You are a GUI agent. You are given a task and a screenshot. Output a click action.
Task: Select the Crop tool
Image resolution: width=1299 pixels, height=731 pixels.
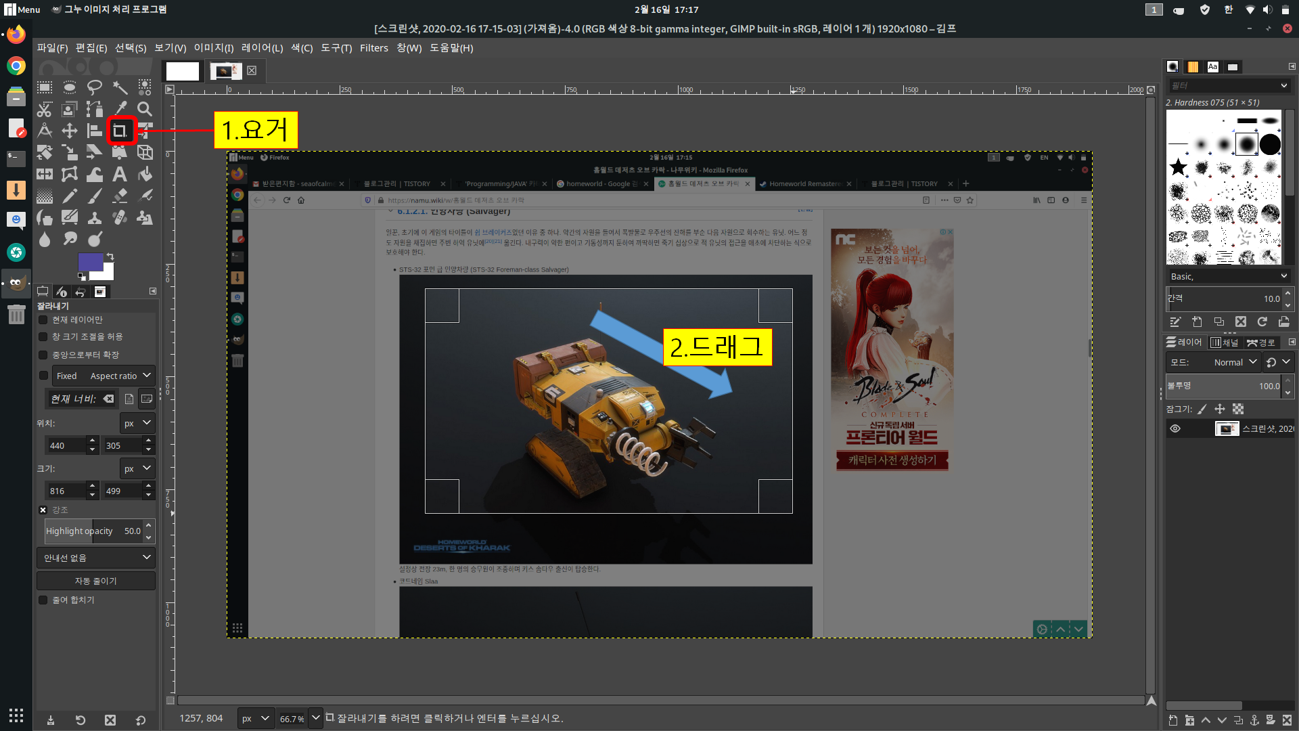pyautogui.click(x=120, y=131)
